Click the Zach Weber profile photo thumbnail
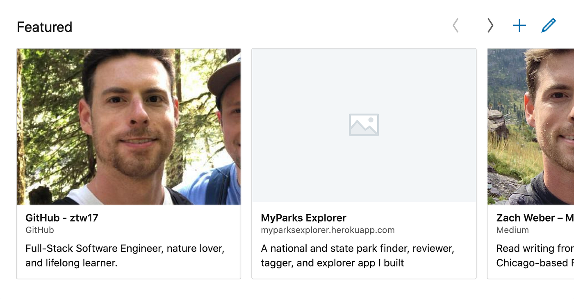The image size is (574, 299). 533,126
